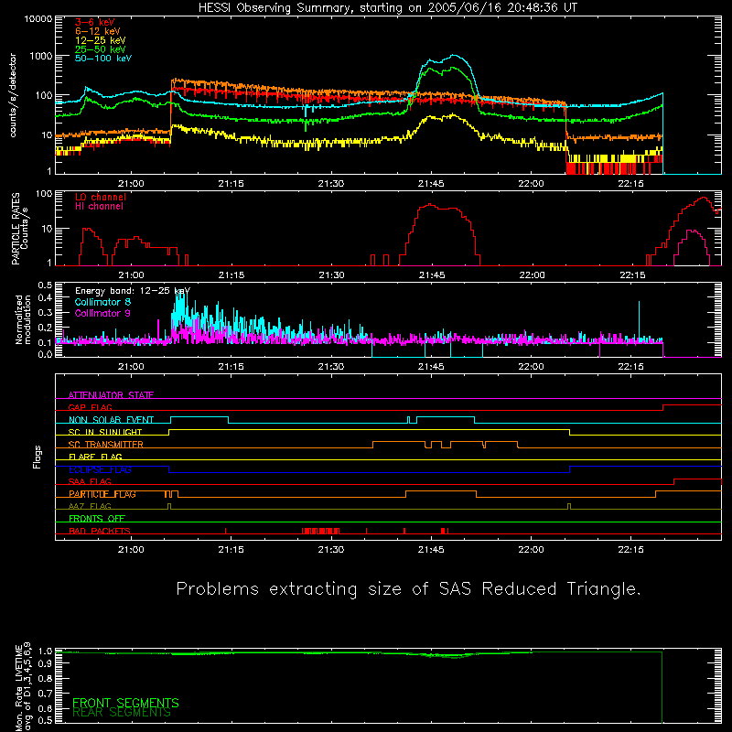Click the "21:00" time tick under modulation plot
Viewport: 732px width, 732px height.
[x=131, y=367]
